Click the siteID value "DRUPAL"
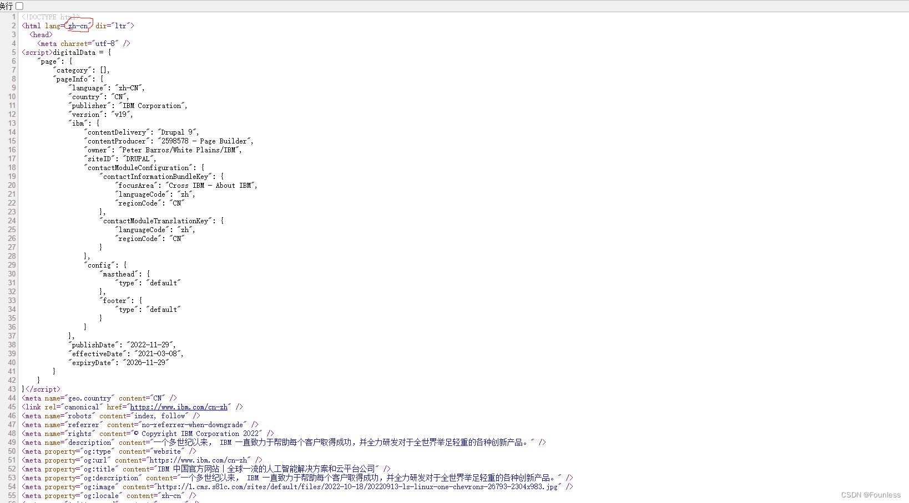The height and width of the screenshot is (503, 909). 138,159
